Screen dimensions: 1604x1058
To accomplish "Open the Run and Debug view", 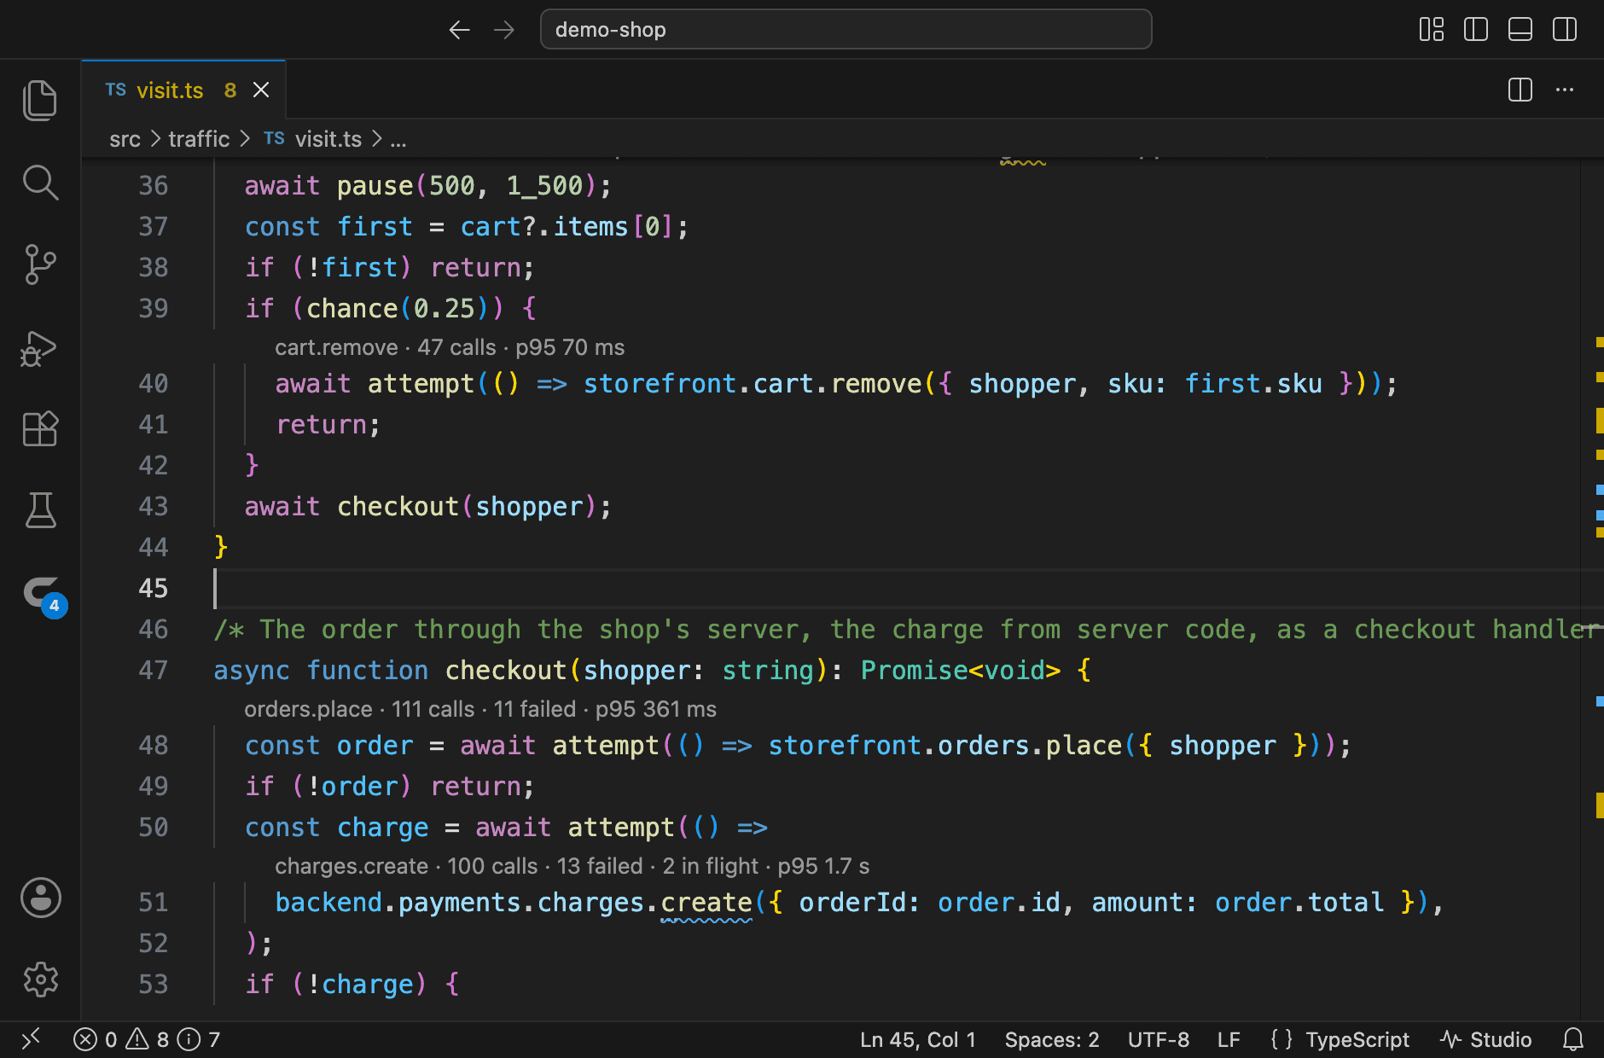I will [40, 347].
